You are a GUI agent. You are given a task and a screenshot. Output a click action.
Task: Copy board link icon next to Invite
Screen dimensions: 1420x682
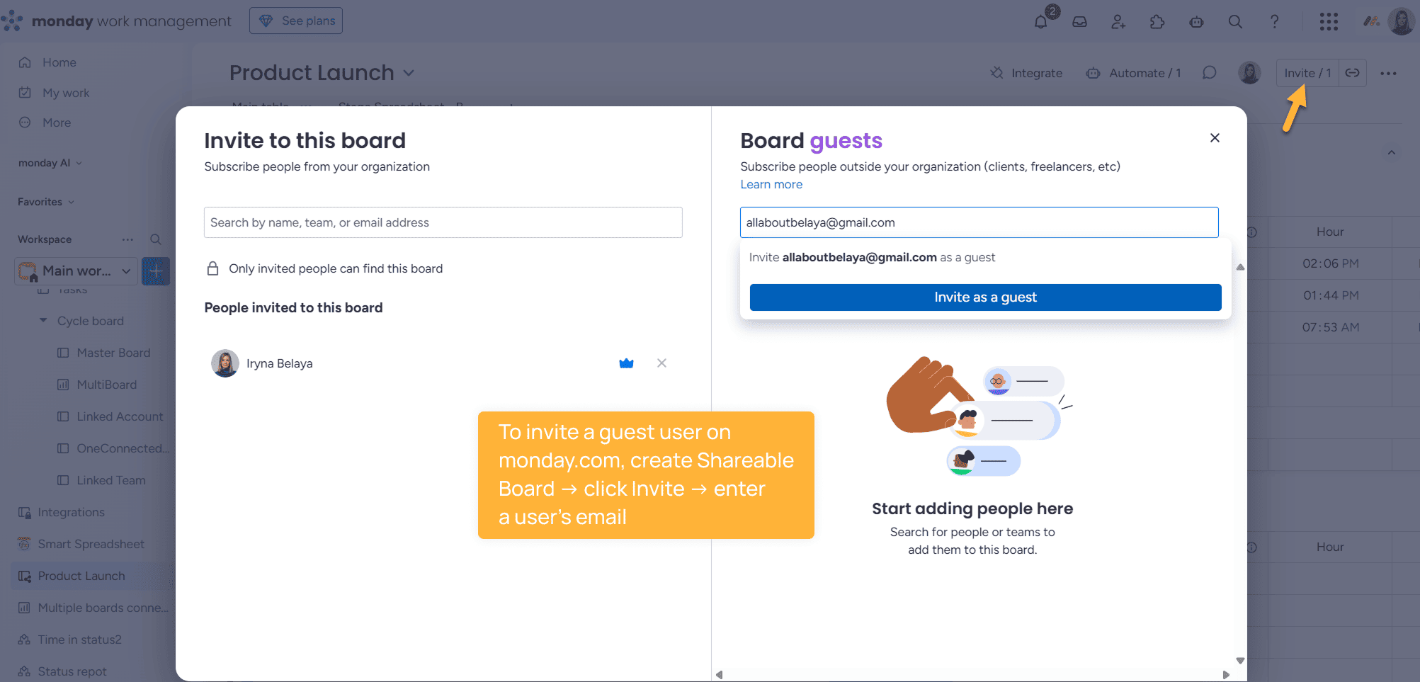pos(1353,73)
